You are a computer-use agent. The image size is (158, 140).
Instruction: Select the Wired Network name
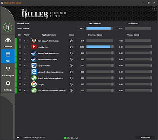click(23, 29)
